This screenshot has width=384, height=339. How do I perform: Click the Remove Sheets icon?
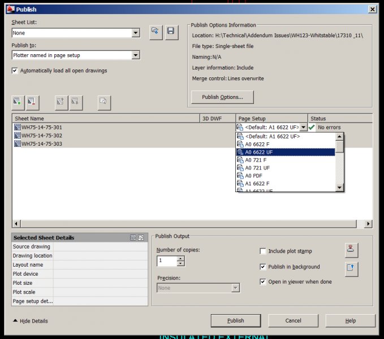pyautogui.click(x=32, y=102)
